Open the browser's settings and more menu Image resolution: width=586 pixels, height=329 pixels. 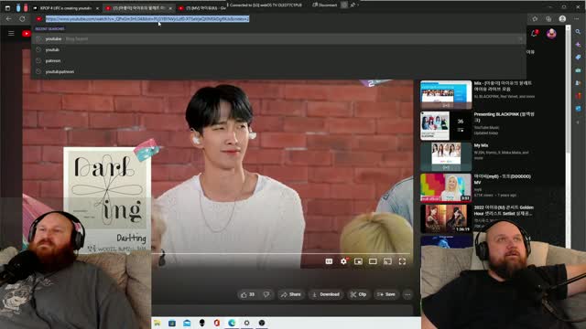[577, 18]
